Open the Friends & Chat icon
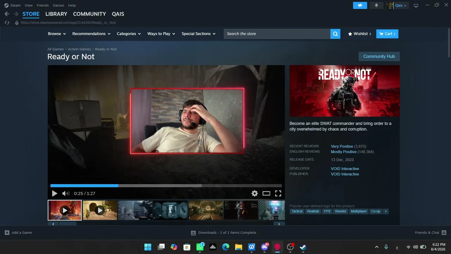Viewport: 451px width, 254px height. point(444,232)
